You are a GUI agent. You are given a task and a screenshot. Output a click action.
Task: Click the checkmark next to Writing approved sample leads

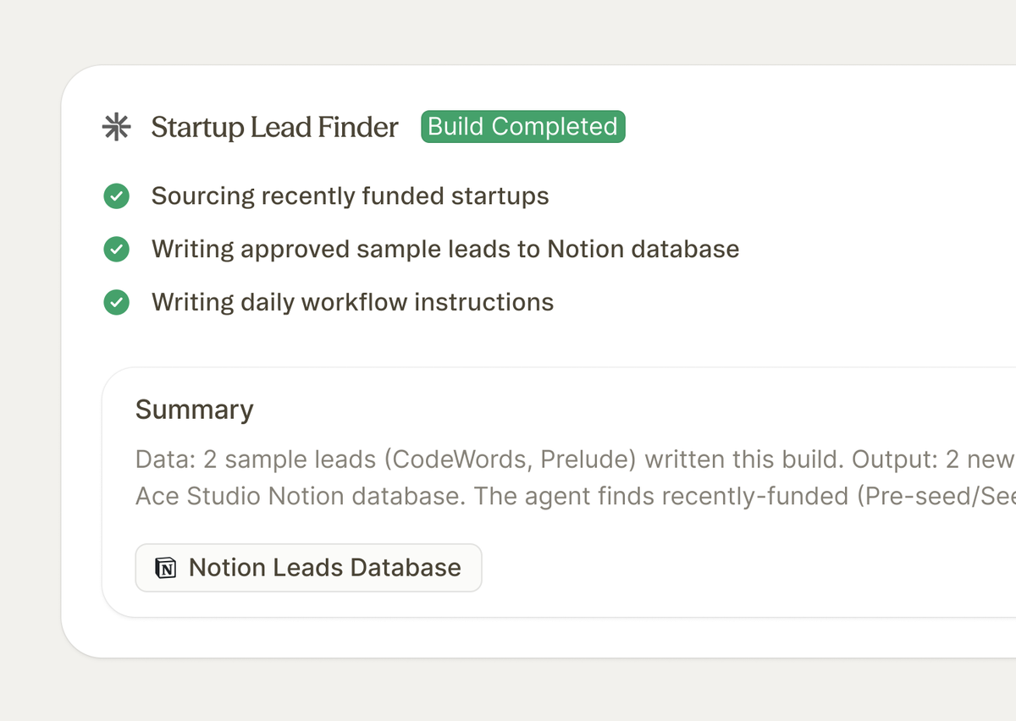tap(116, 250)
